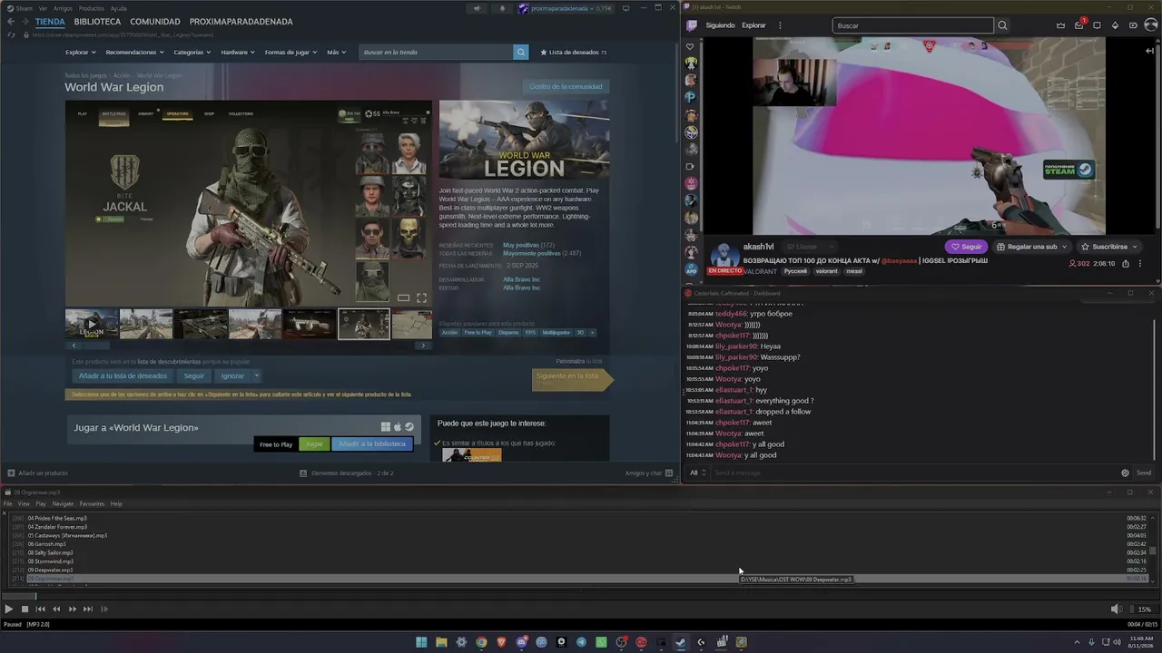Open Lista de deseados link
The width and height of the screenshot is (1162, 653).
pyautogui.click(x=574, y=53)
